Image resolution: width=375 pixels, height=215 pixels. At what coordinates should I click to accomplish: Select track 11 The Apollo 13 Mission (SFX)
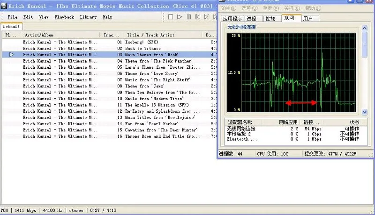coord(110,105)
